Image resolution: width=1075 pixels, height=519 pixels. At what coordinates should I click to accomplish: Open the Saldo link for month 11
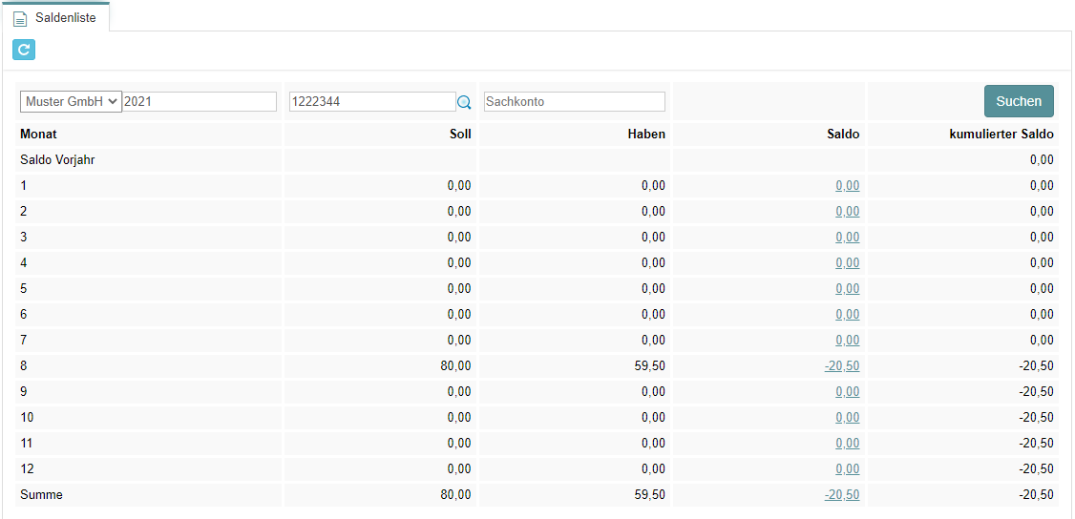848,444
